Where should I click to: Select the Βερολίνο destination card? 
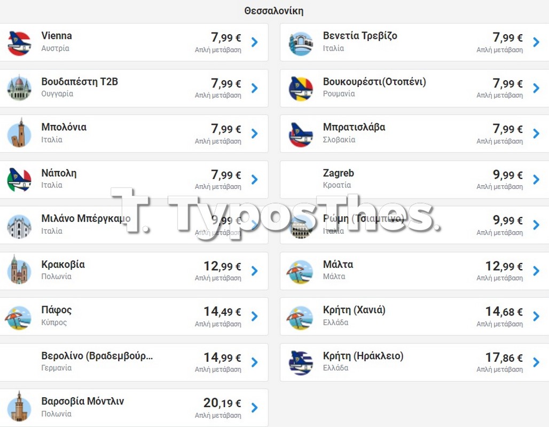134,362
